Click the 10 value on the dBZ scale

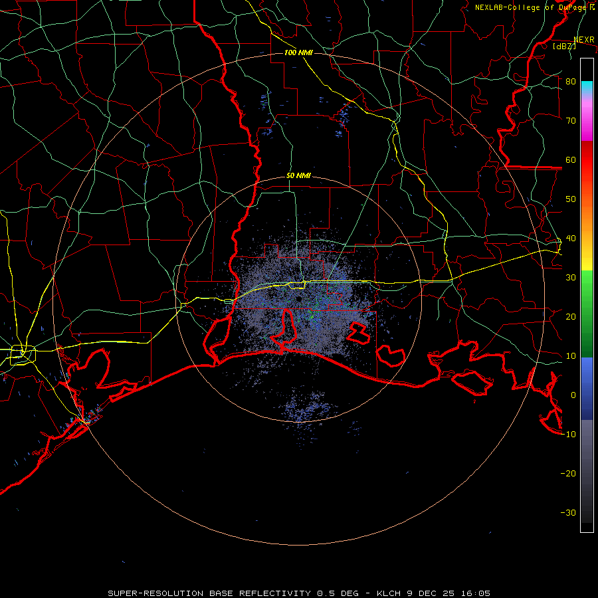[x=571, y=356]
